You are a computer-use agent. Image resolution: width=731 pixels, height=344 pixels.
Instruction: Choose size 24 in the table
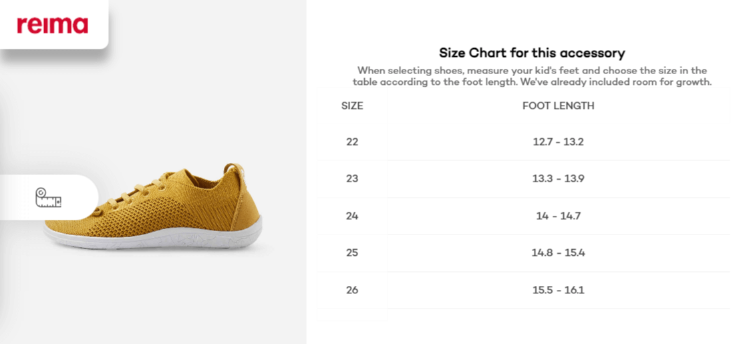(x=352, y=216)
